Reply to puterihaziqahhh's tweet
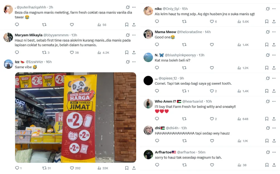Image resolution: width=280 pixels, height=174 pixels. click(x=17, y=25)
